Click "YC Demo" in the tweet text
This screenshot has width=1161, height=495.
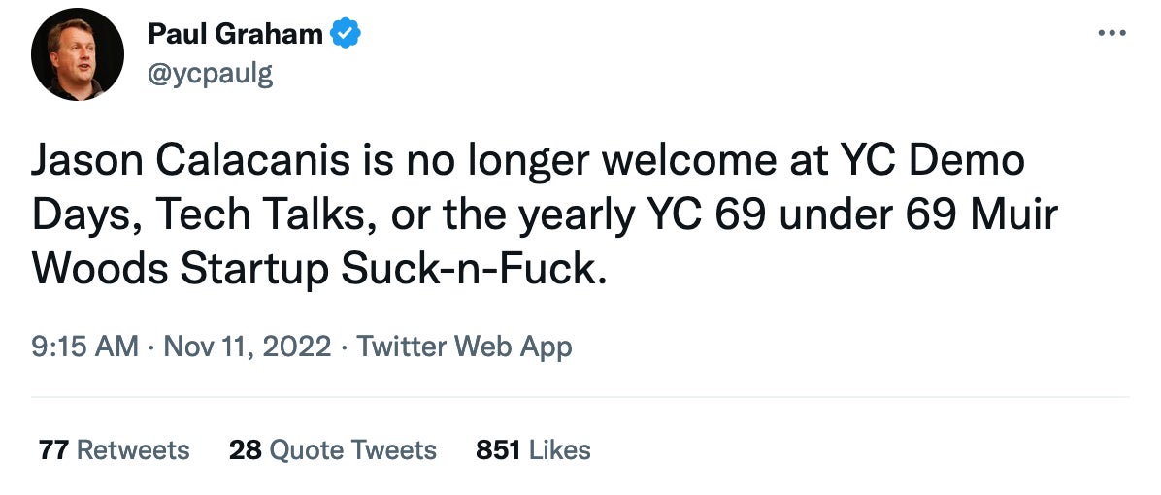(938, 160)
